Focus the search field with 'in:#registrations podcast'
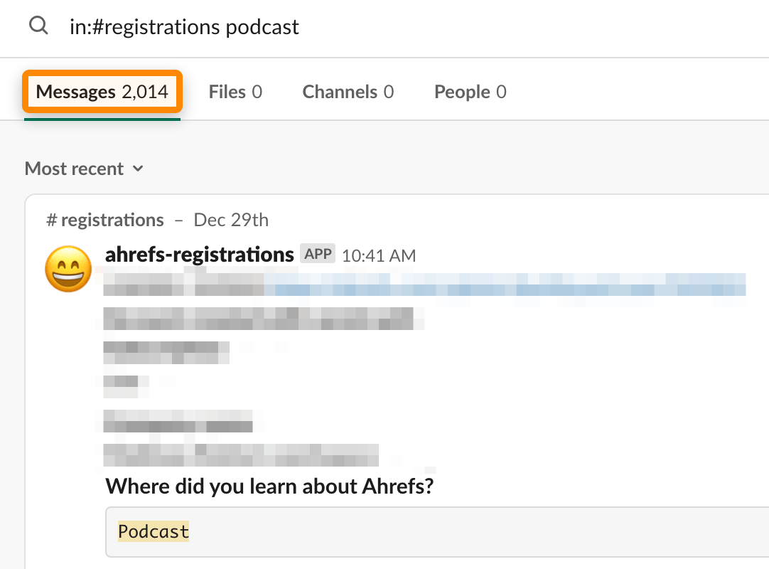This screenshot has height=569, width=769. tap(284, 27)
